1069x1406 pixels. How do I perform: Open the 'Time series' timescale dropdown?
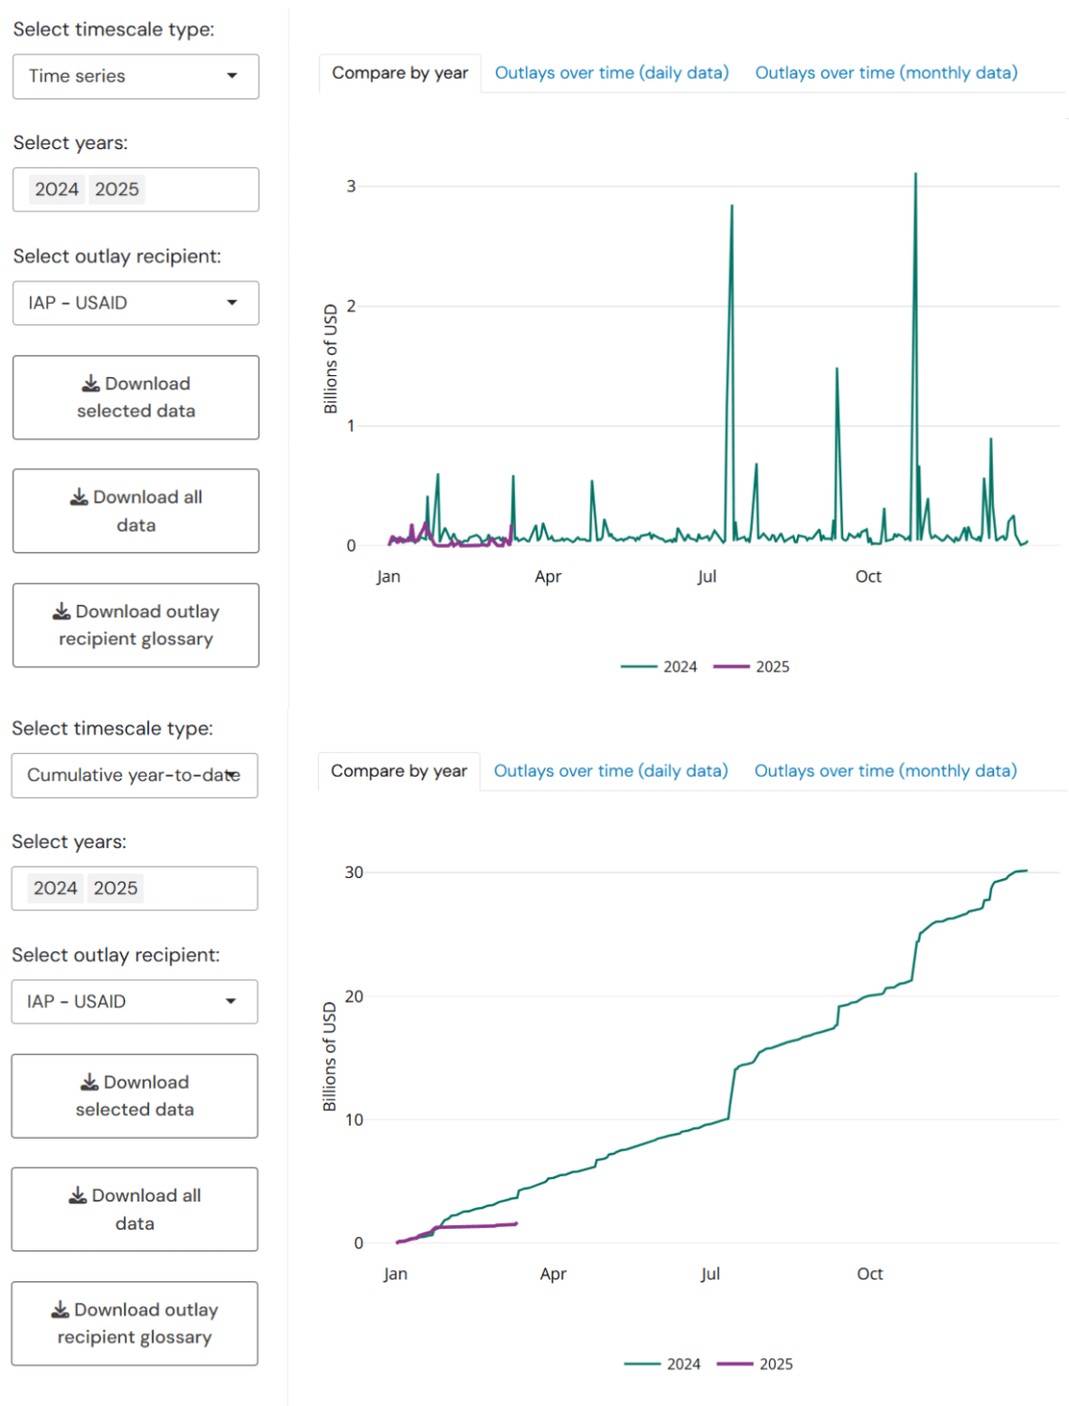135,76
